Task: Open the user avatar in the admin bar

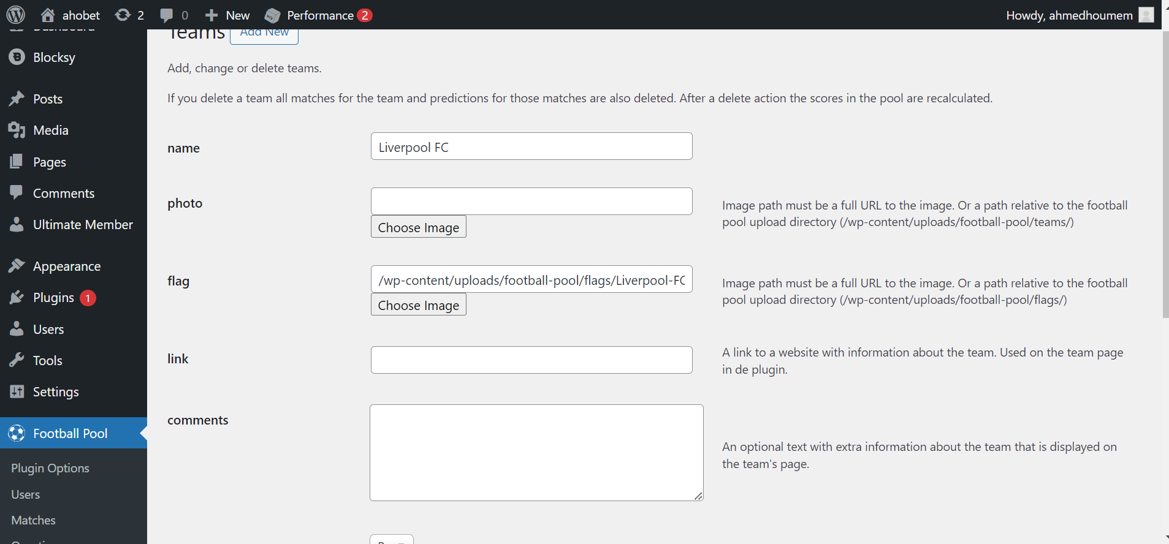Action: [1146, 15]
